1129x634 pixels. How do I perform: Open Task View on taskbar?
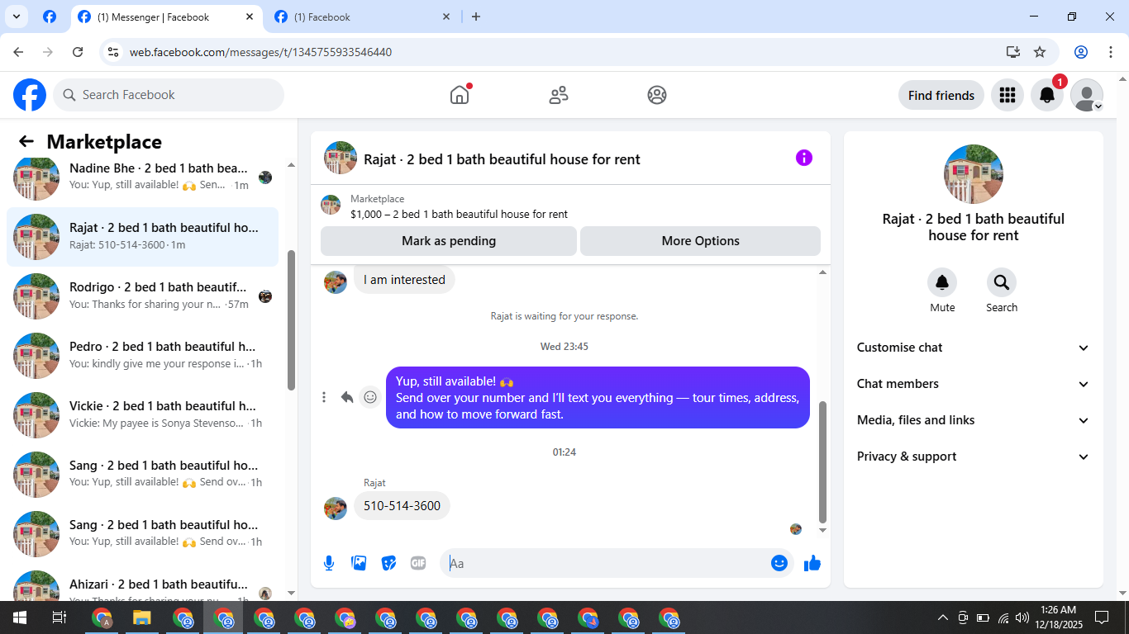pos(59,617)
